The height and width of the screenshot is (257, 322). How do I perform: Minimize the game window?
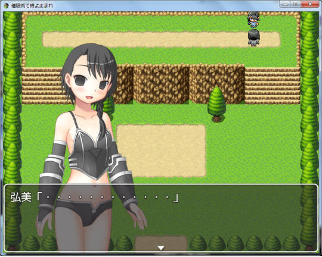[x=285, y=4]
